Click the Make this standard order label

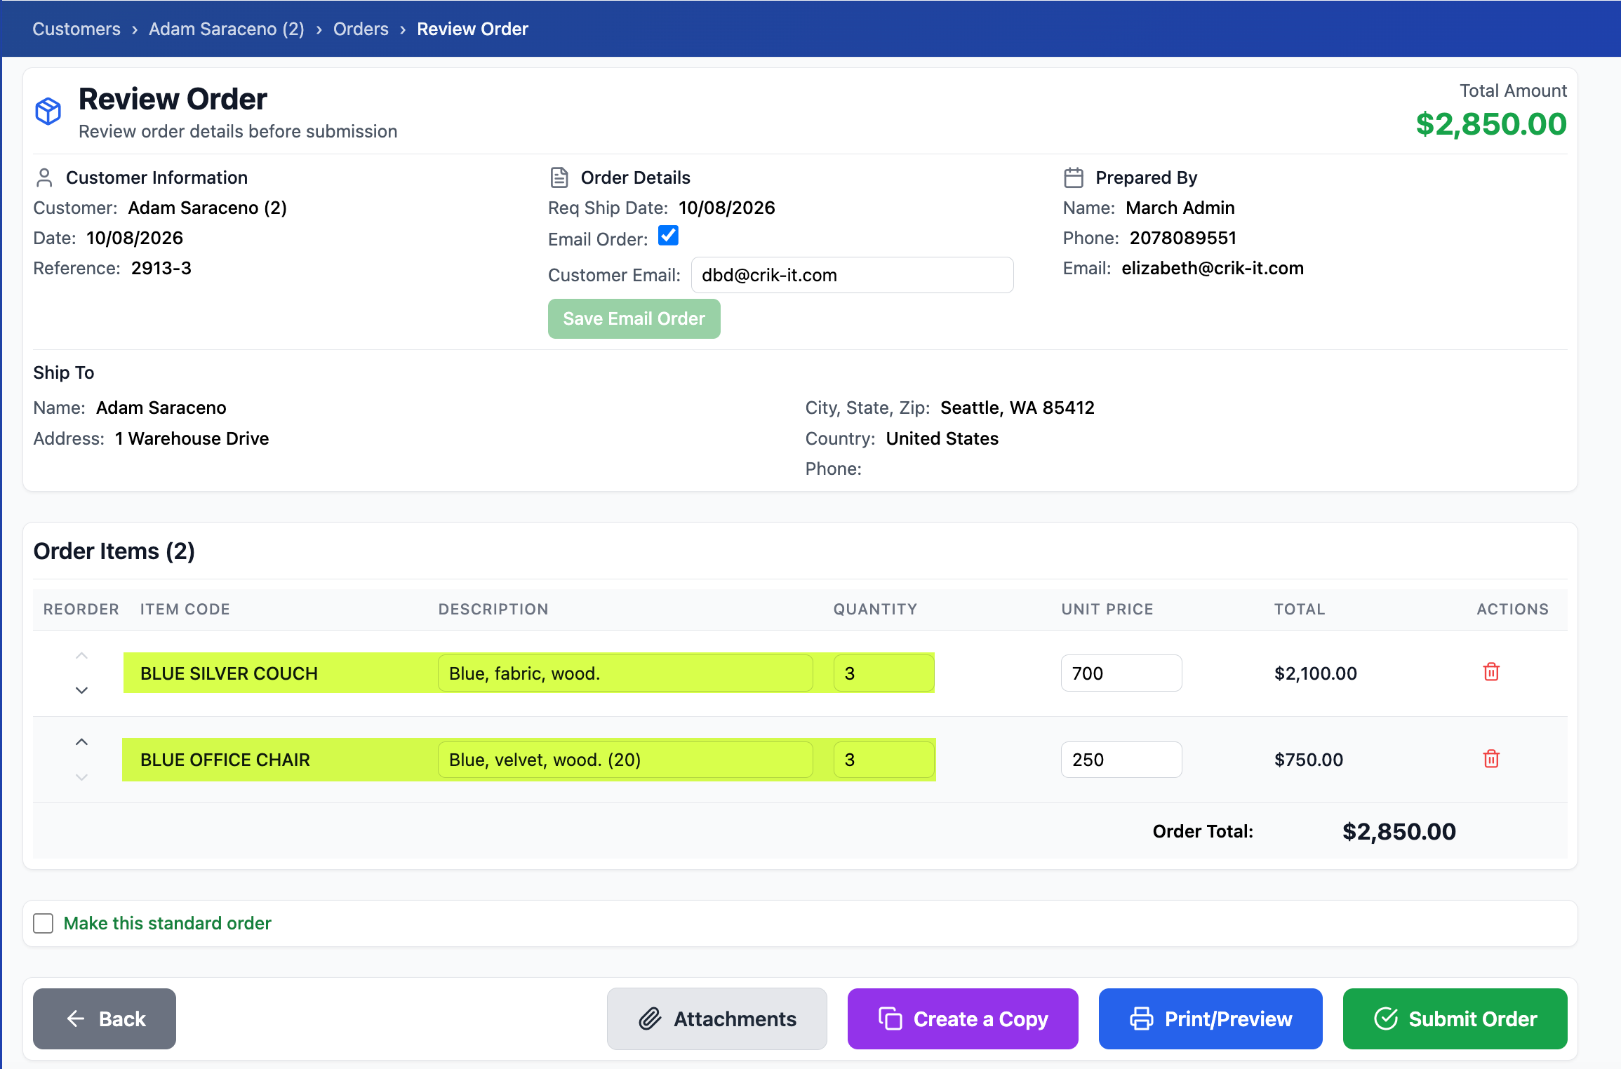[167, 923]
